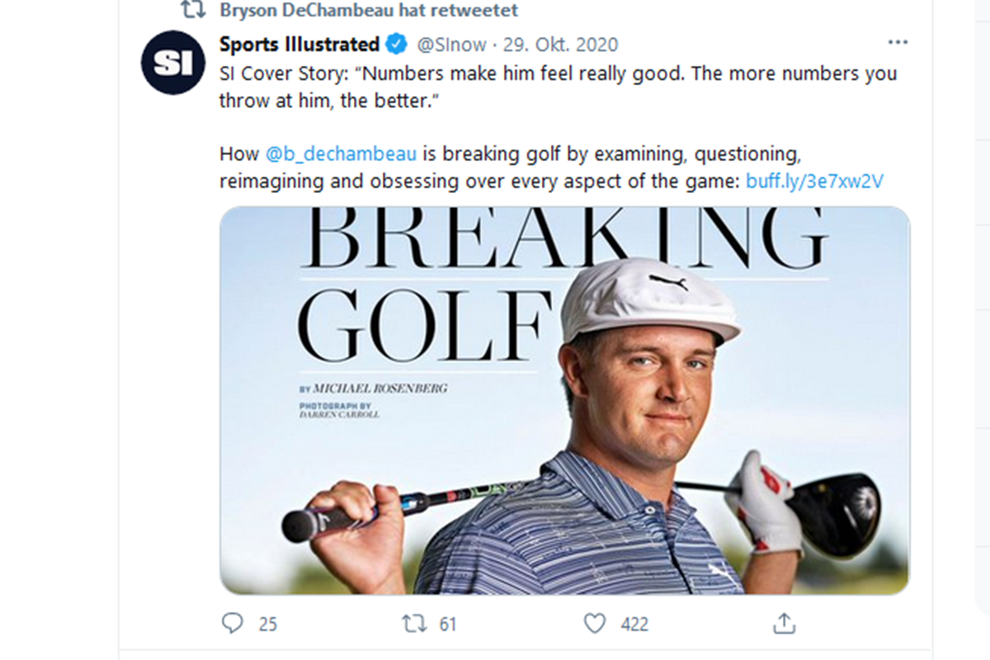Screen dimensions: 990x660
Task: Click the share upload icon
Action: (784, 624)
